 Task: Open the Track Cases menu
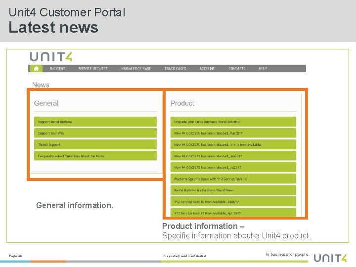click(x=175, y=69)
